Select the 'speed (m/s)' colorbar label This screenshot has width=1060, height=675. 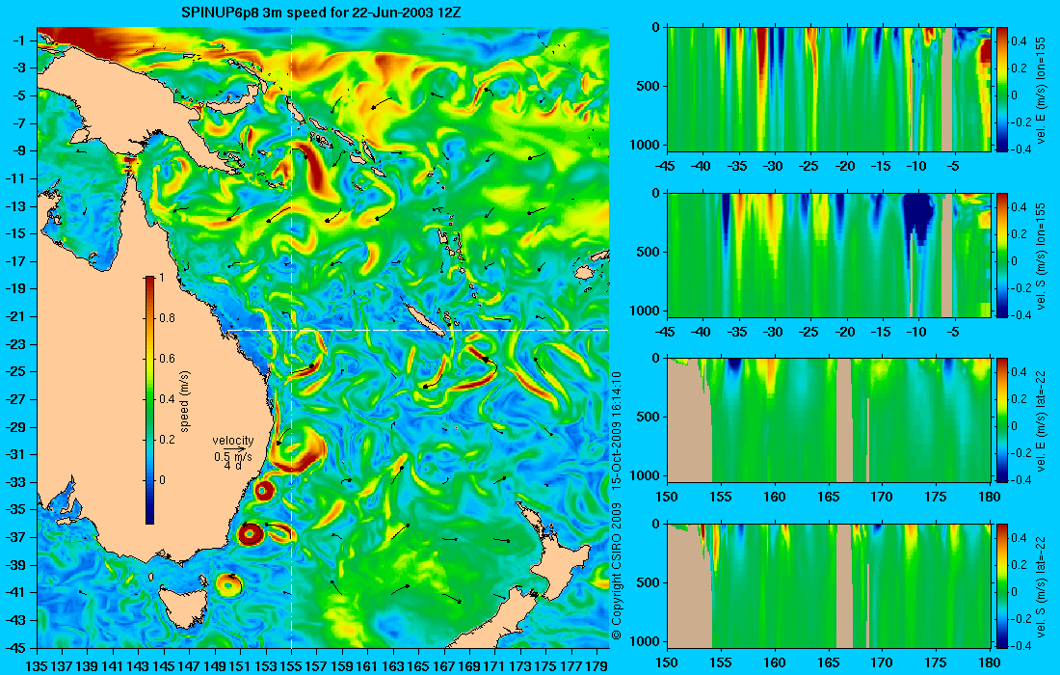(x=185, y=401)
